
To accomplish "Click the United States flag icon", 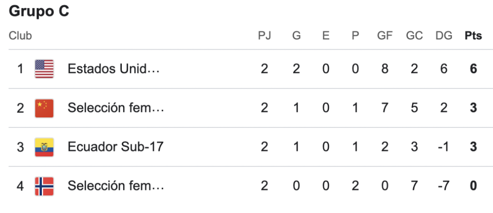I will [x=44, y=69].
